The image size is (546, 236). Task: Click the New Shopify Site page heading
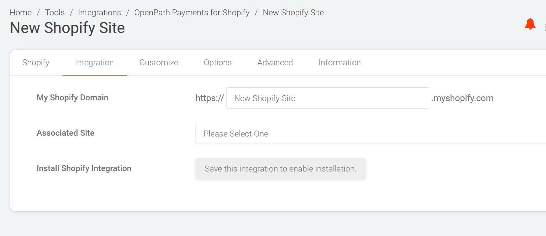coord(67,28)
